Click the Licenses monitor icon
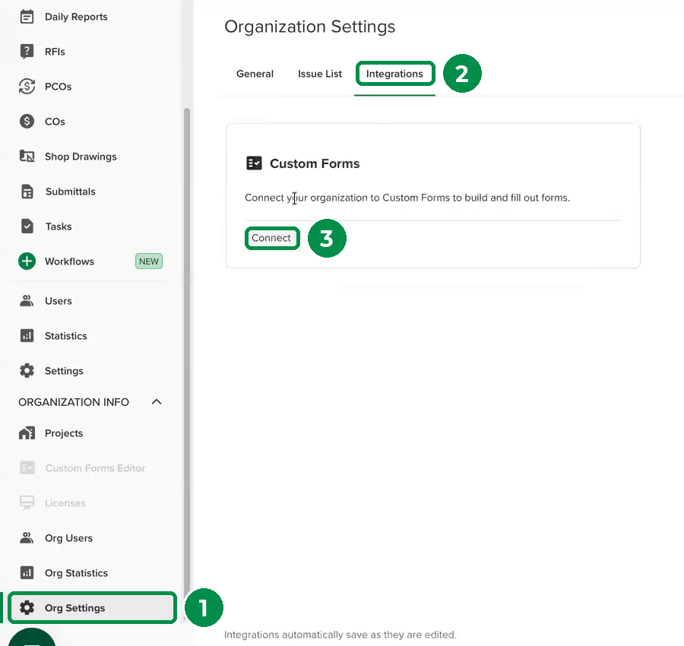 coord(27,503)
